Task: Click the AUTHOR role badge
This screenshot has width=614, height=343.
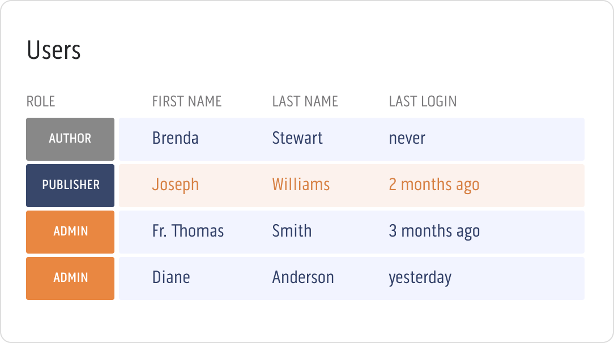Action: coord(70,139)
